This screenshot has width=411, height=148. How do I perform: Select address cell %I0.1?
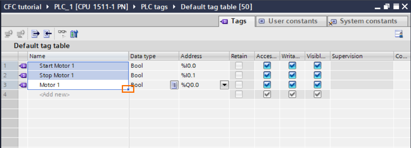[x=204, y=75]
